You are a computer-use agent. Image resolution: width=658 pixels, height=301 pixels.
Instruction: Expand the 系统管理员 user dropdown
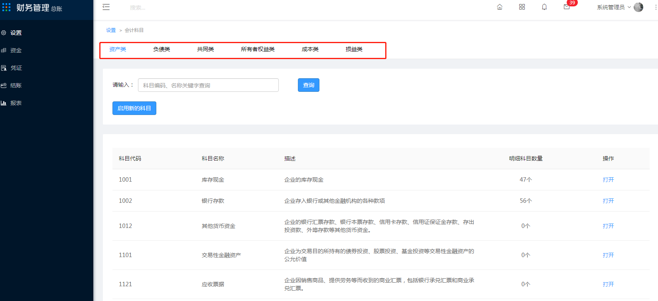(614, 7)
